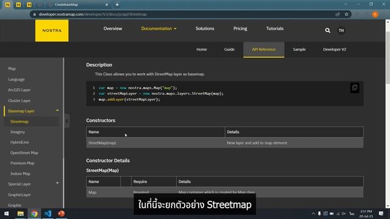The width and height of the screenshot is (390, 219).
Task: Close the CreateBaseMap browser tab
Action: [x=107, y=4]
